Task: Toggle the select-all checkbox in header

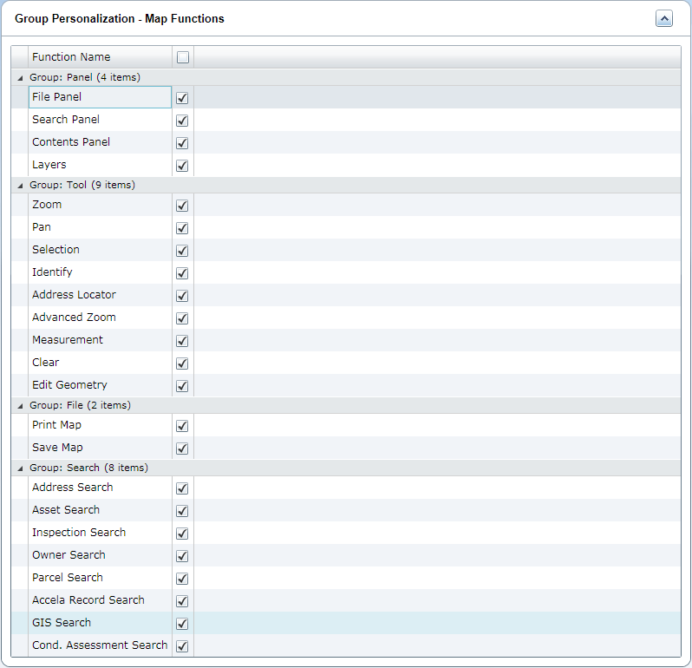Action: pos(182,57)
